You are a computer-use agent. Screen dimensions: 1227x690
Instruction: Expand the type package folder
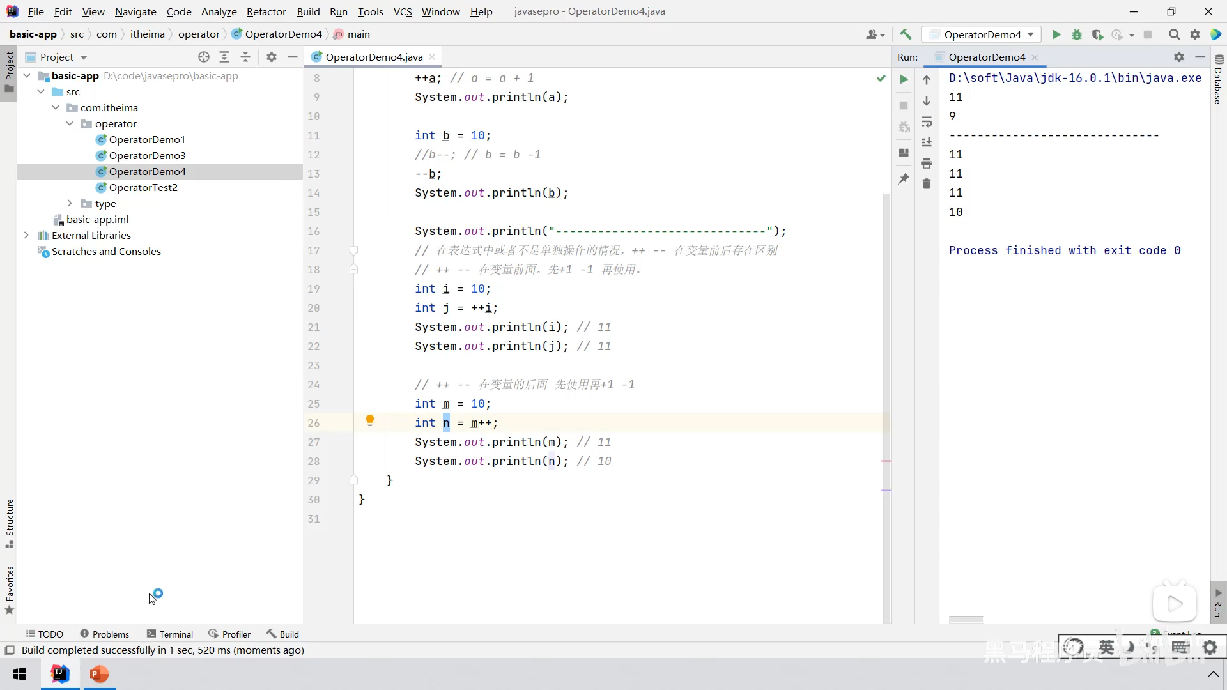[70, 203]
